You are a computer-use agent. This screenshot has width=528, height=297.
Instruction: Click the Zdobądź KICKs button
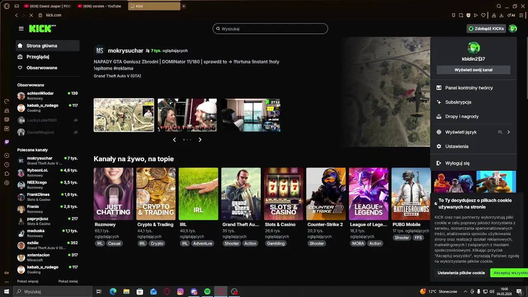486,28
